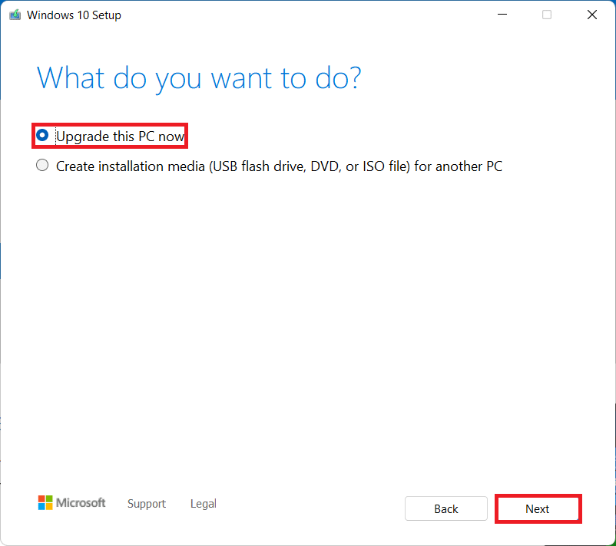Viewport: 616px width, 546px height.
Task: Click the '(USB flash drive, DVD, or ISO file)' text
Action: click(x=310, y=166)
